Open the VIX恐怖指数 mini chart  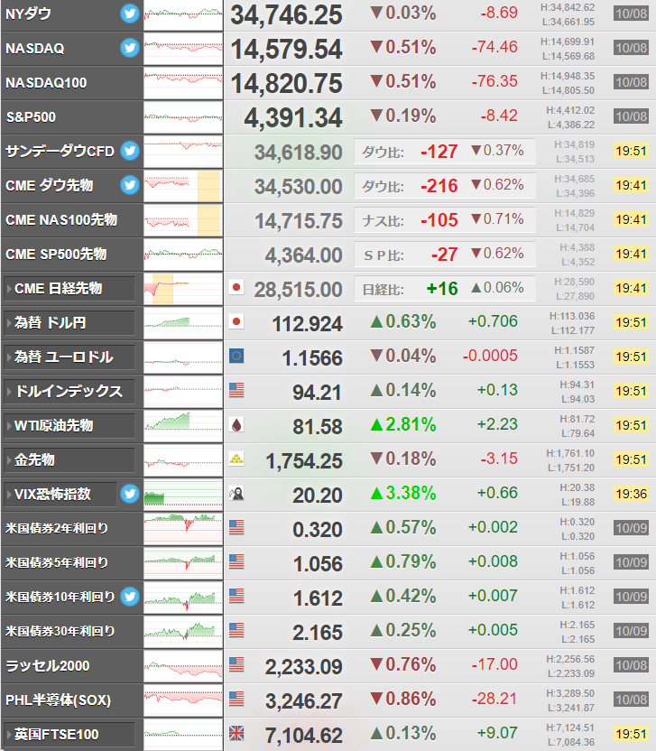pos(183,495)
